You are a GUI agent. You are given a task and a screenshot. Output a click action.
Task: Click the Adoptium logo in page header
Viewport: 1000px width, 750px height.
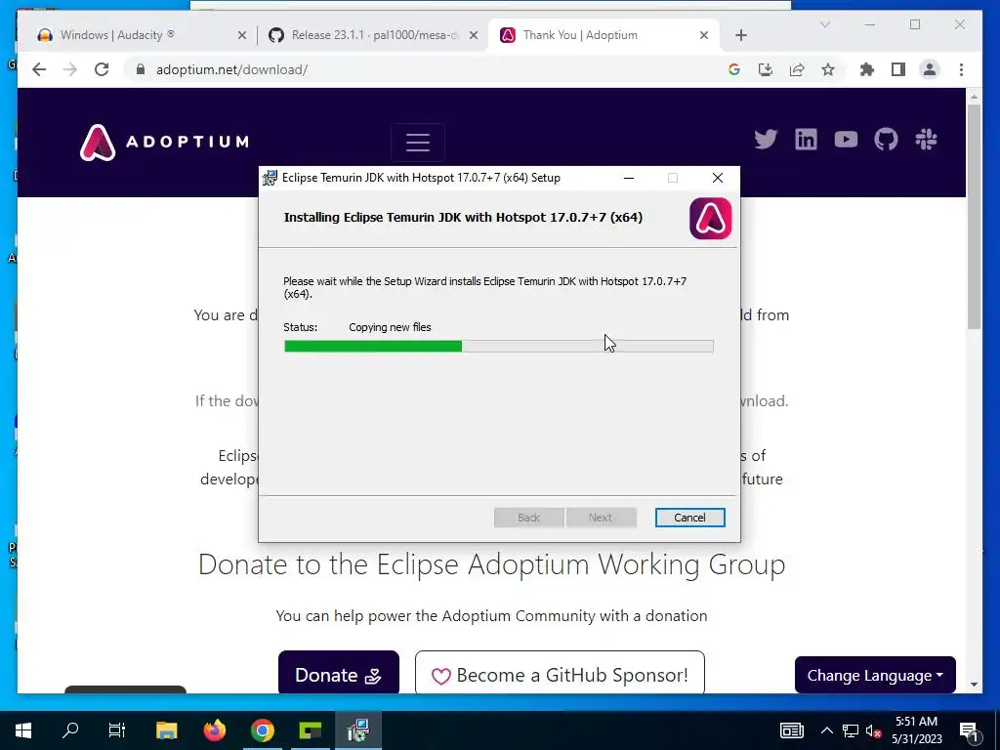(x=164, y=142)
